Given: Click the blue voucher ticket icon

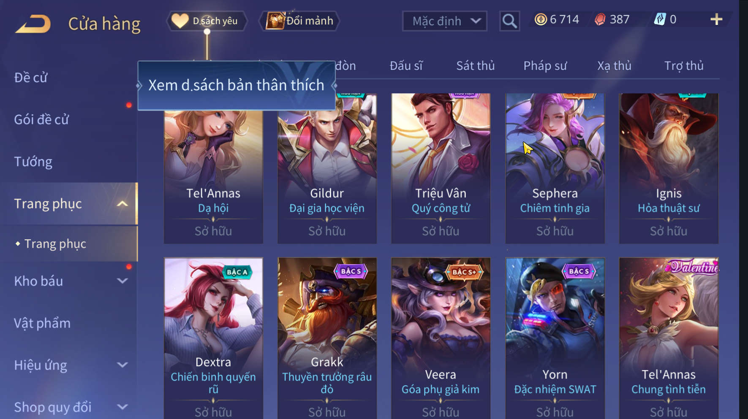Looking at the screenshot, I should pos(660,19).
